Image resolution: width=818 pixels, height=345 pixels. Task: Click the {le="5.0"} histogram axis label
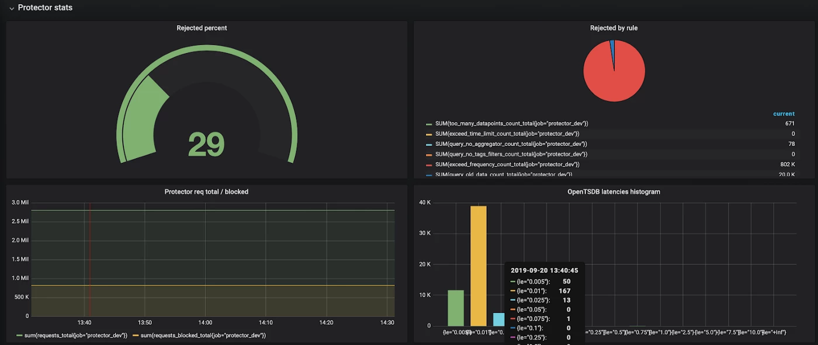pyautogui.click(x=705, y=332)
